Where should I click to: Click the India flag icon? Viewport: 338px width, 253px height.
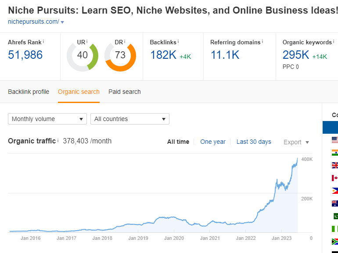pos(335,153)
